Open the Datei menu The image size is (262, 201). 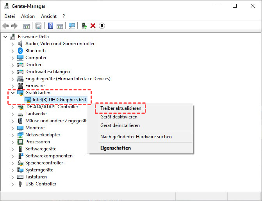click(9, 16)
